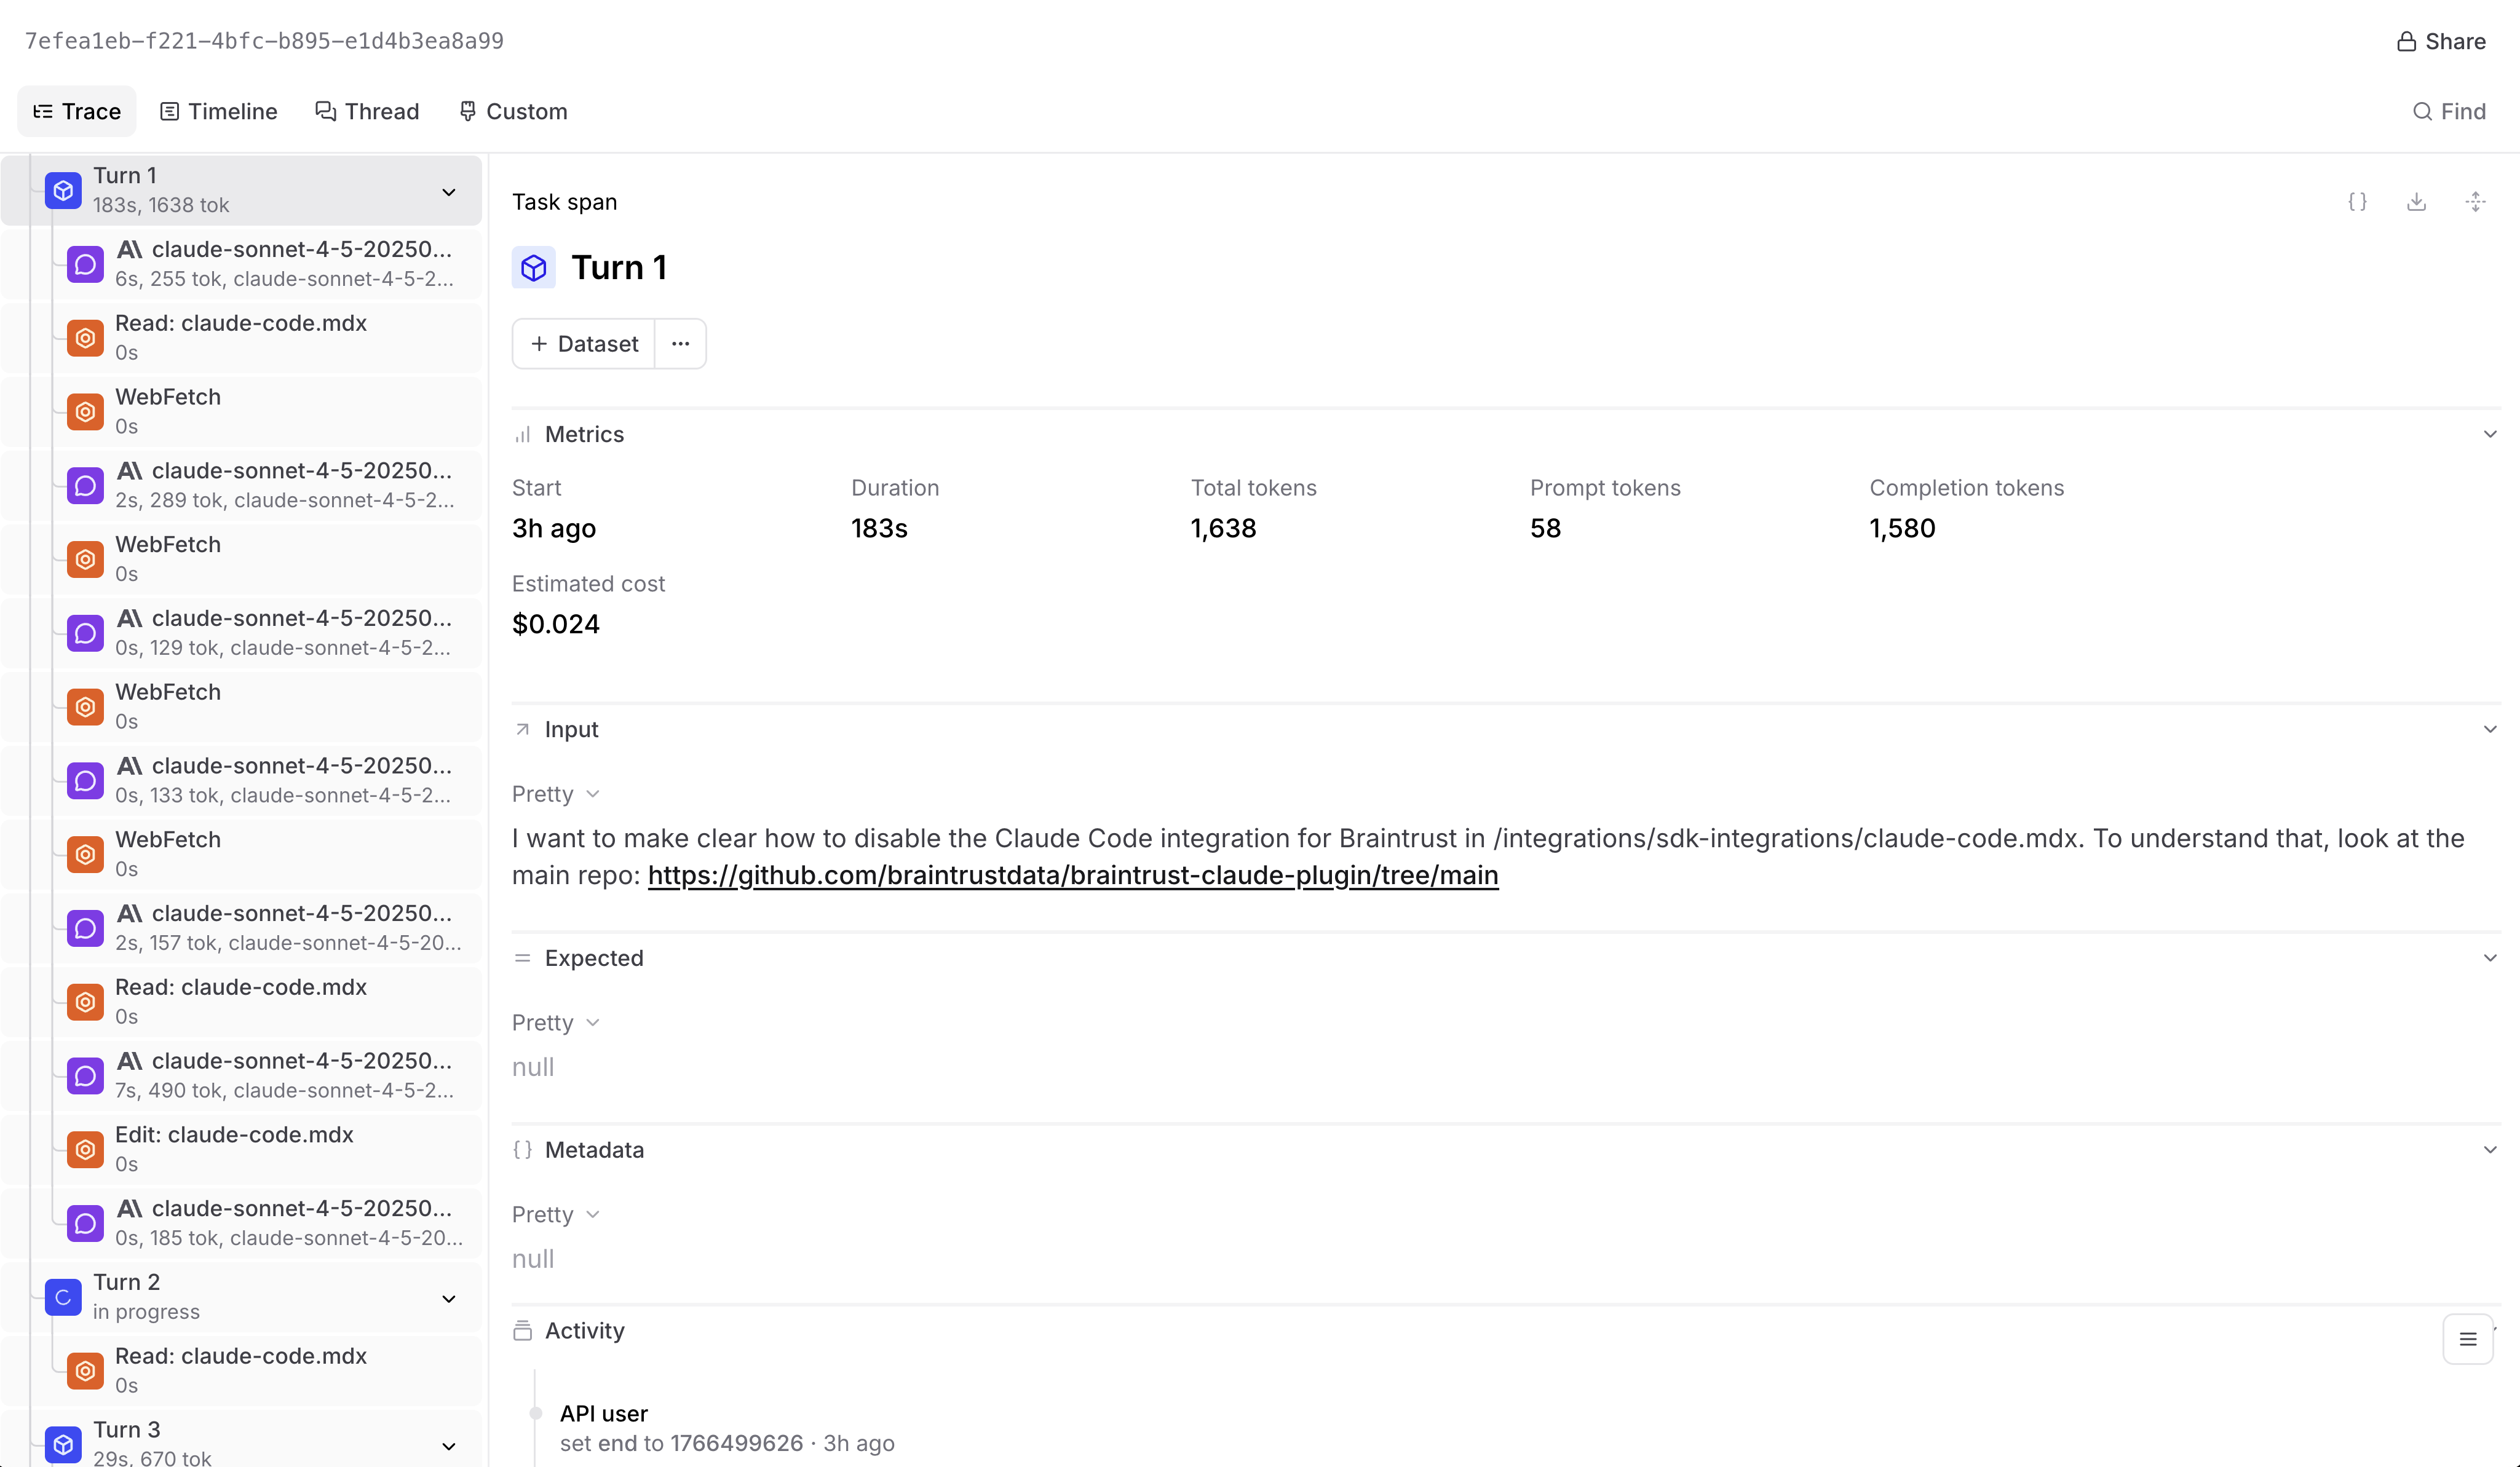
Task: Open the braintrust-claude-plugin GitHub link
Action: [1072, 875]
